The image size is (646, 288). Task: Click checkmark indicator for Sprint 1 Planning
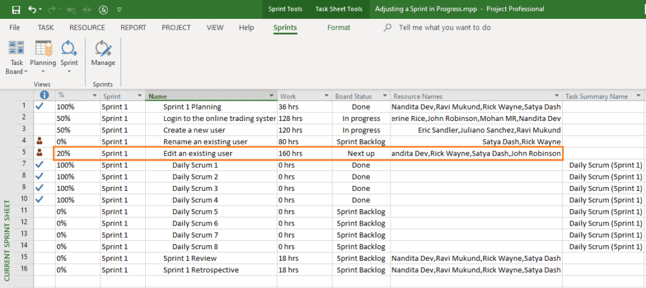pyautogui.click(x=39, y=107)
